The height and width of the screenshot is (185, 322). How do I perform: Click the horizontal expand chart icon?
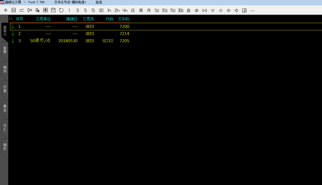(197, 10)
